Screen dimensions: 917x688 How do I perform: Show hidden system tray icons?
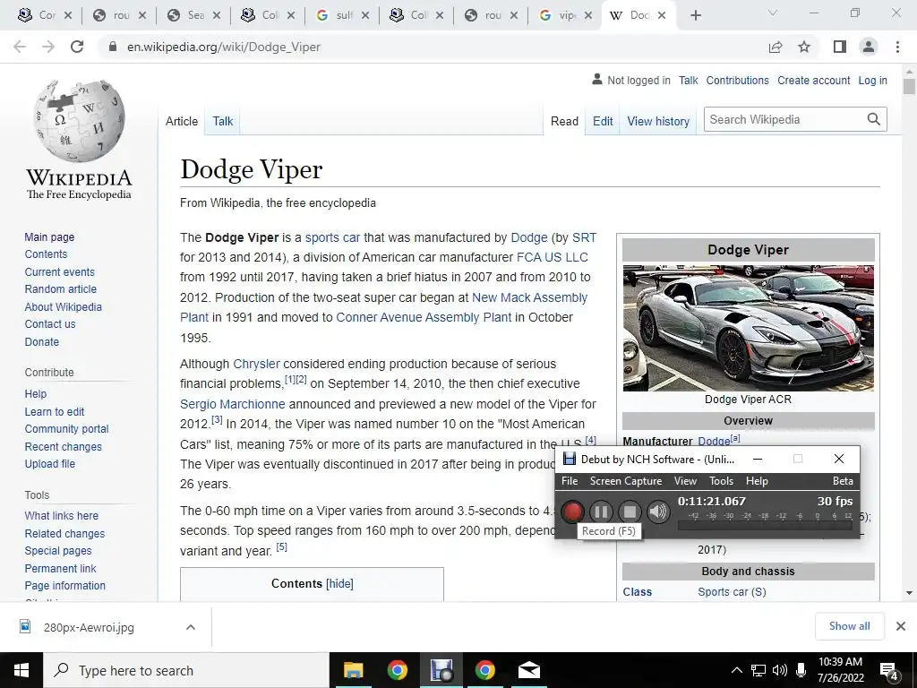tap(737, 670)
